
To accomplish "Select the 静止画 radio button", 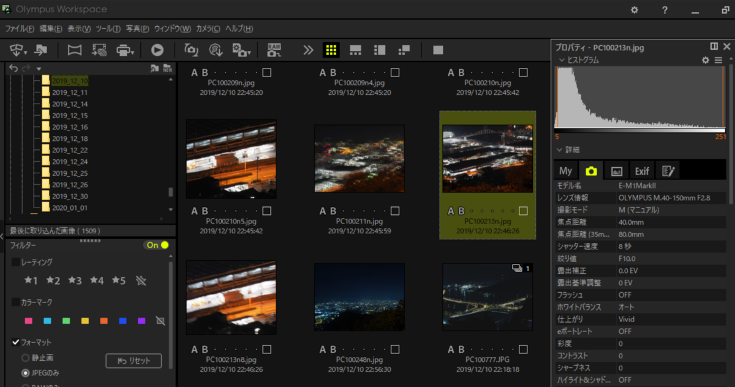I will pos(26,358).
